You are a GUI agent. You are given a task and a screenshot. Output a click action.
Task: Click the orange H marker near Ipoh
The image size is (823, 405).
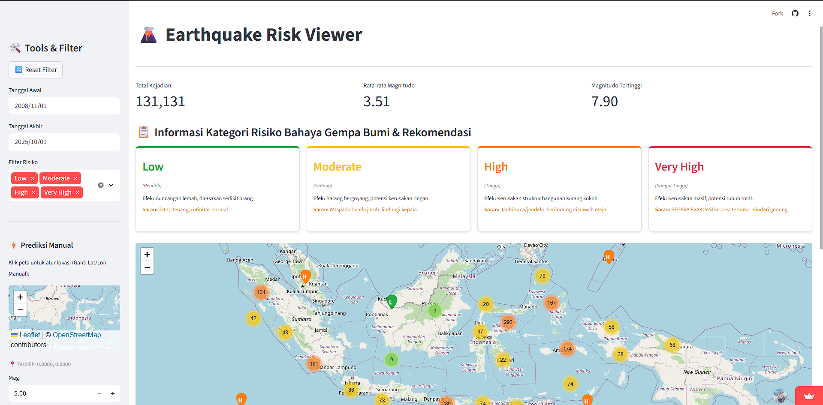coord(305,276)
